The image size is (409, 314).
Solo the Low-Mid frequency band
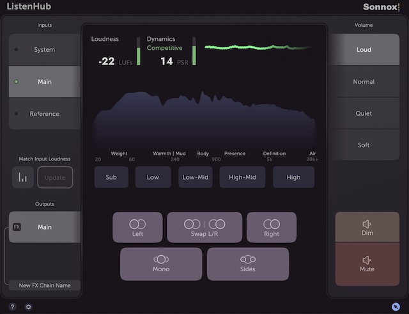pyautogui.click(x=195, y=177)
